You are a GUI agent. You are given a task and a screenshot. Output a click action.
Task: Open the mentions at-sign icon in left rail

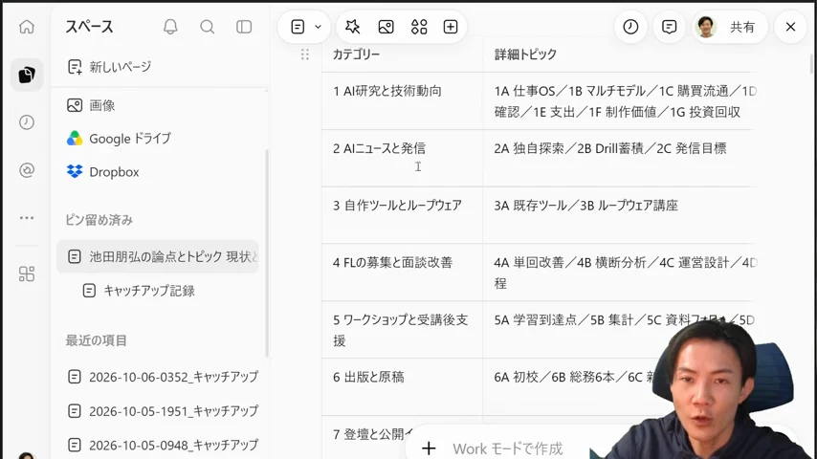click(x=27, y=170)
